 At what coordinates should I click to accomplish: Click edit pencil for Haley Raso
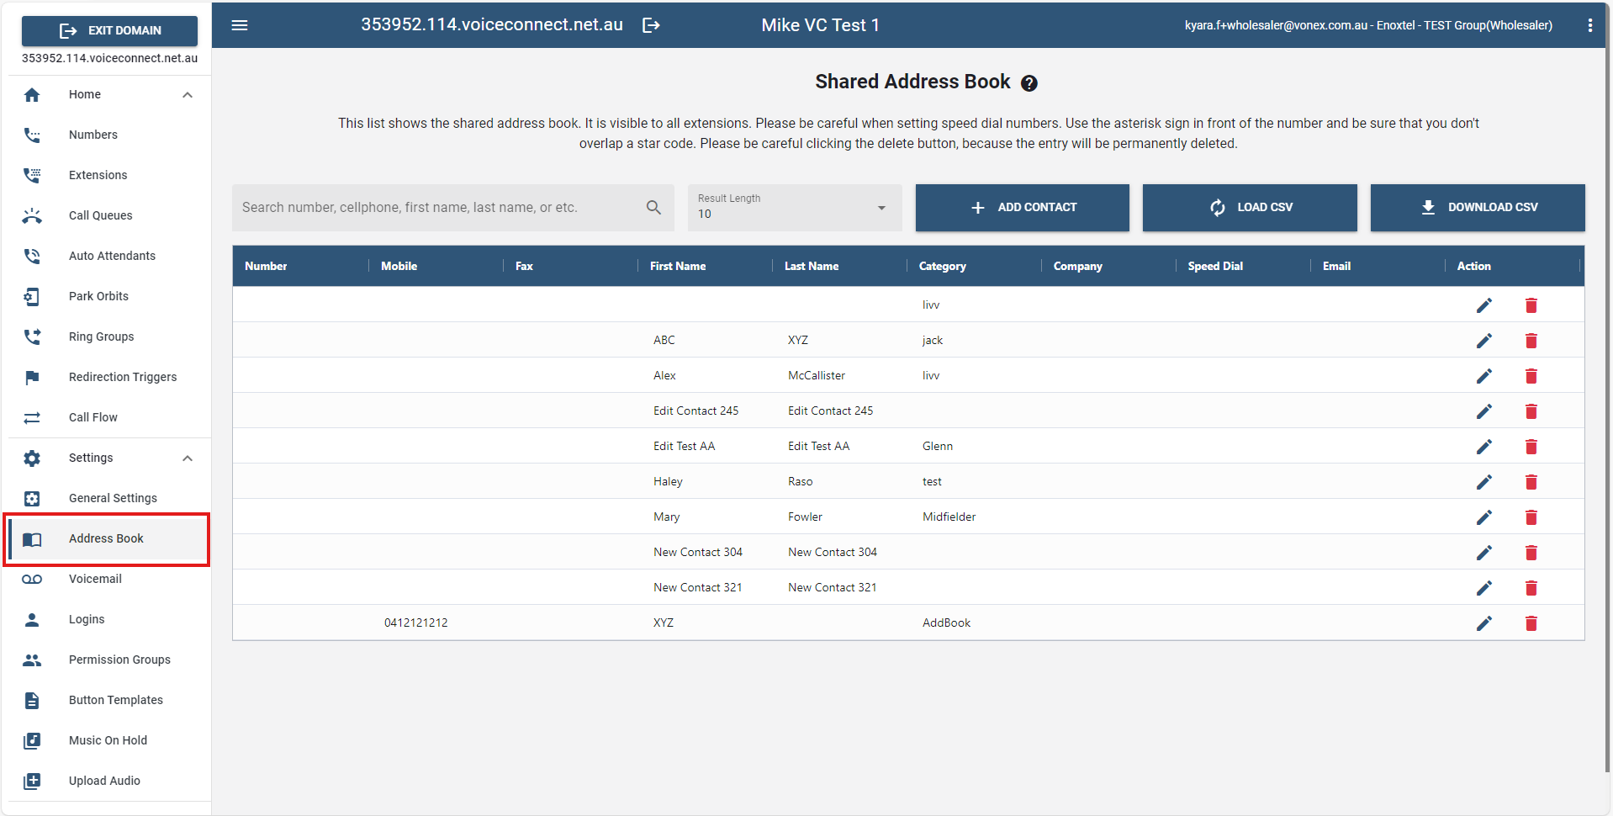(1483, 482)
